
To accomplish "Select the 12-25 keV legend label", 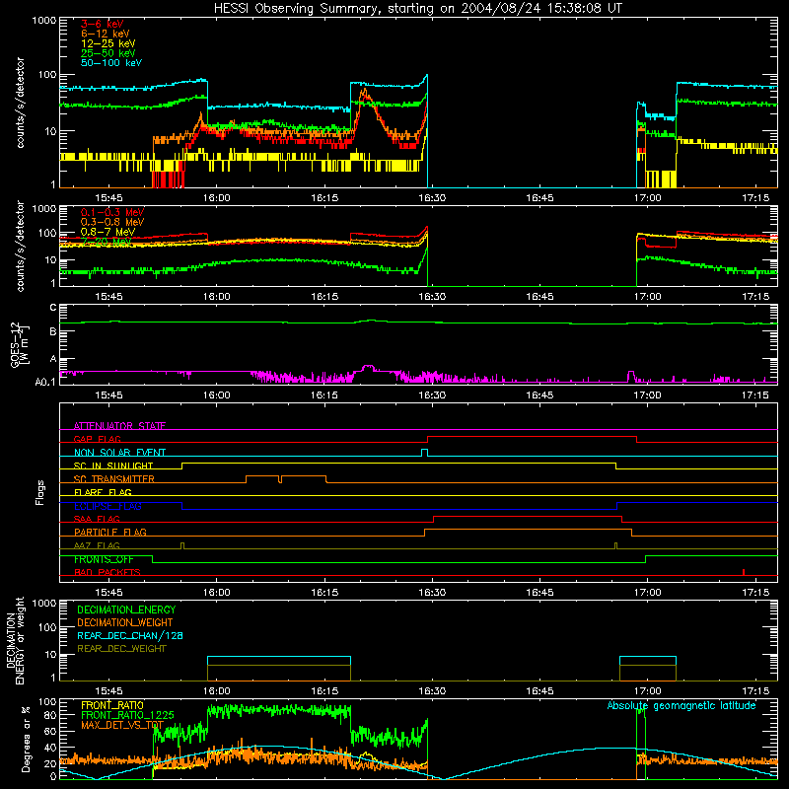I will click(x=108, y=43).
